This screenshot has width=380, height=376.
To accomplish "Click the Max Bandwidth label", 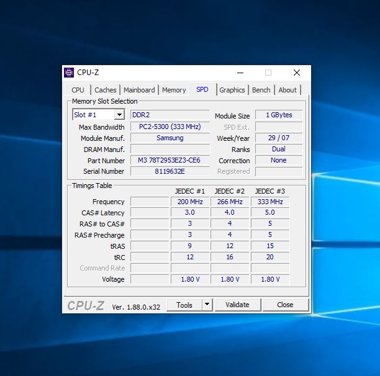I will click(102, 127).
